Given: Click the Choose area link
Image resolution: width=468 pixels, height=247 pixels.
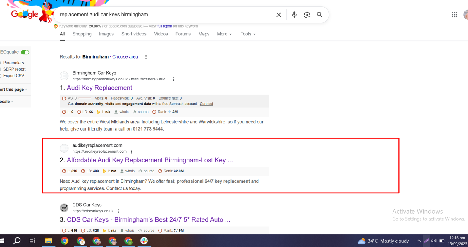Looking at the screenshot, I should tap(125, 57).
